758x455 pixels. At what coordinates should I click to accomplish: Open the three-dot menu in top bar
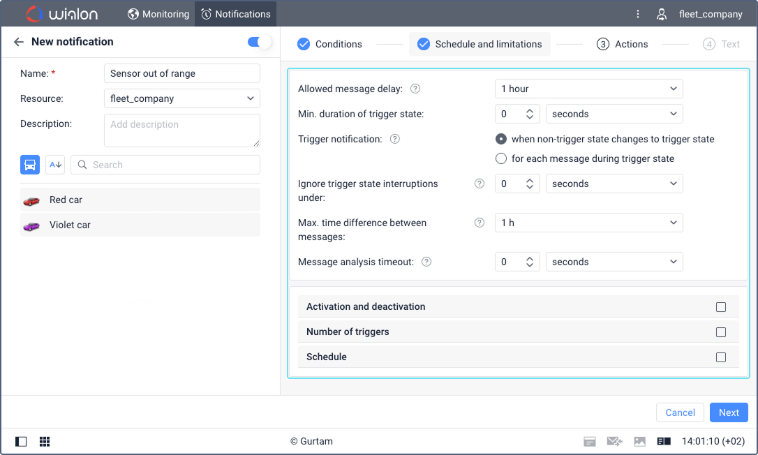point(637,14)
